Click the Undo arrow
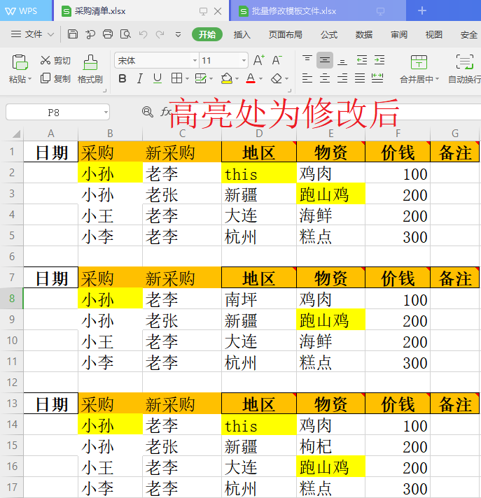The height and width of the screenshot is (498, 481). (143, 34)
